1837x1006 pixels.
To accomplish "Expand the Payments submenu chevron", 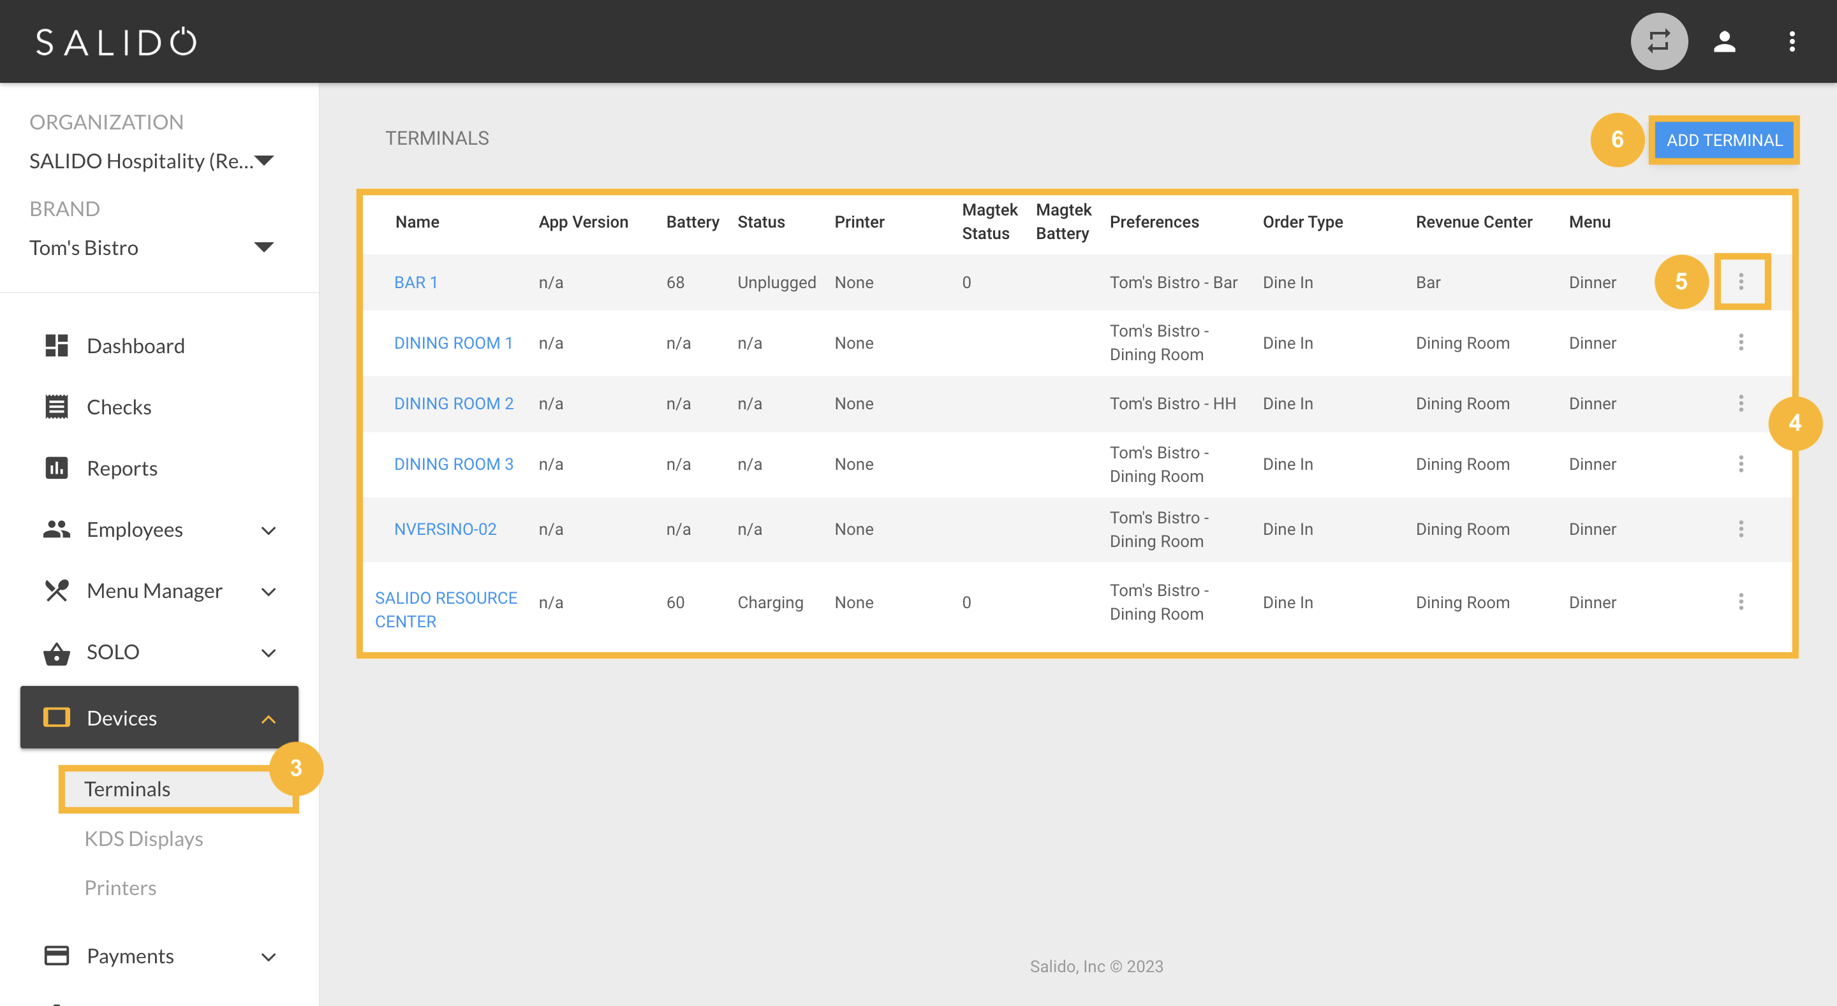I will [x=268, y=957].
